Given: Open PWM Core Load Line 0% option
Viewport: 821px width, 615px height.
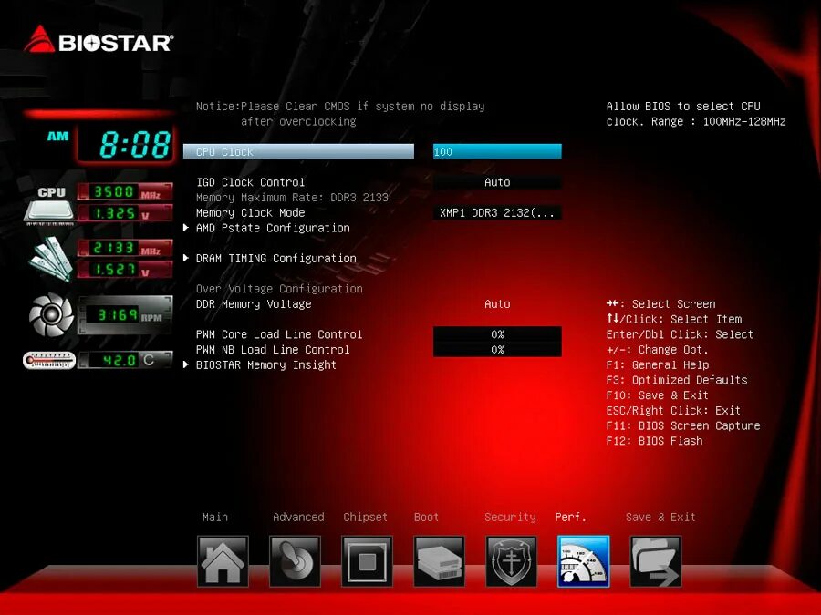Looking at the screenshot, I should coord(497,334).
